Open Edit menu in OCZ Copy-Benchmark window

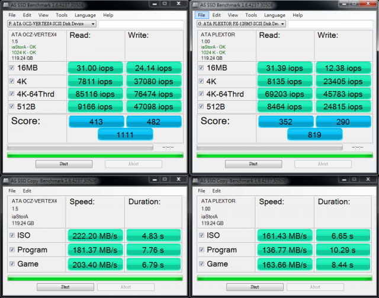27,191
